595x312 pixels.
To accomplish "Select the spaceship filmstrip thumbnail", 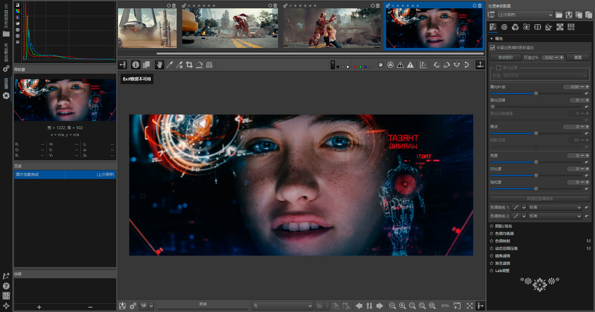I will pos(147,28).
